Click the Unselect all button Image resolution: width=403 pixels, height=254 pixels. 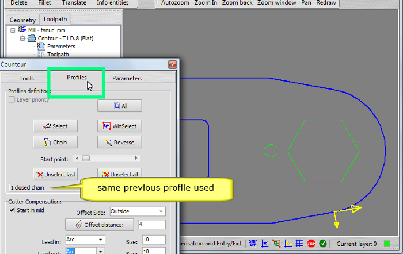(120, 174)
